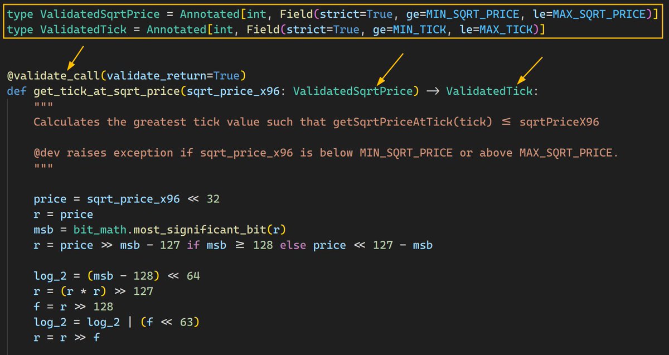Click sqrtPriceX96 in the docstring
The height and width of the screenshot is (355, 669).
pyautogui.click(x=559, y=121)
